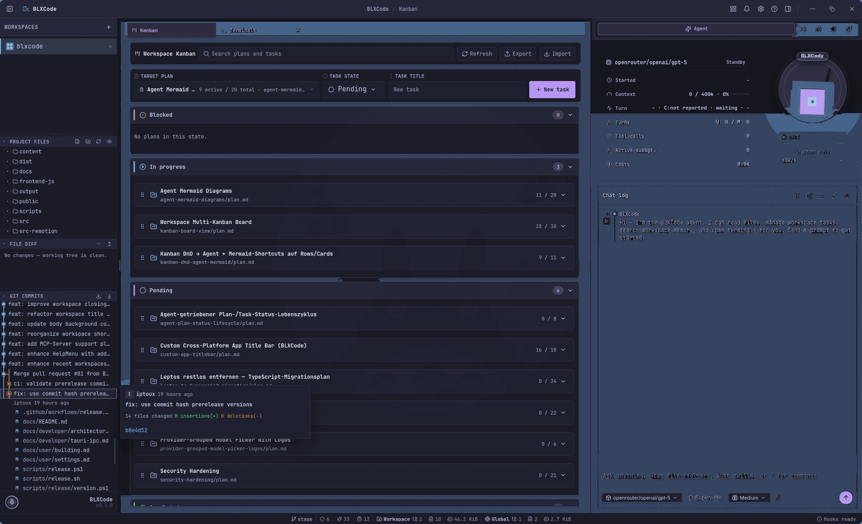
Task: Open settings gear in title bar
Action: click(761, 9)
